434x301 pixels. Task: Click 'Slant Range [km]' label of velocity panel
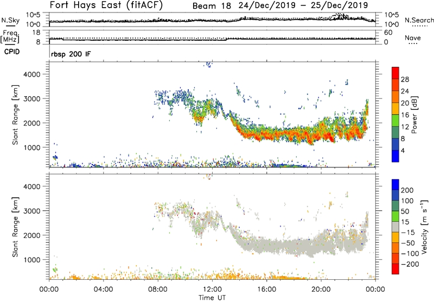tap(15, 227)
